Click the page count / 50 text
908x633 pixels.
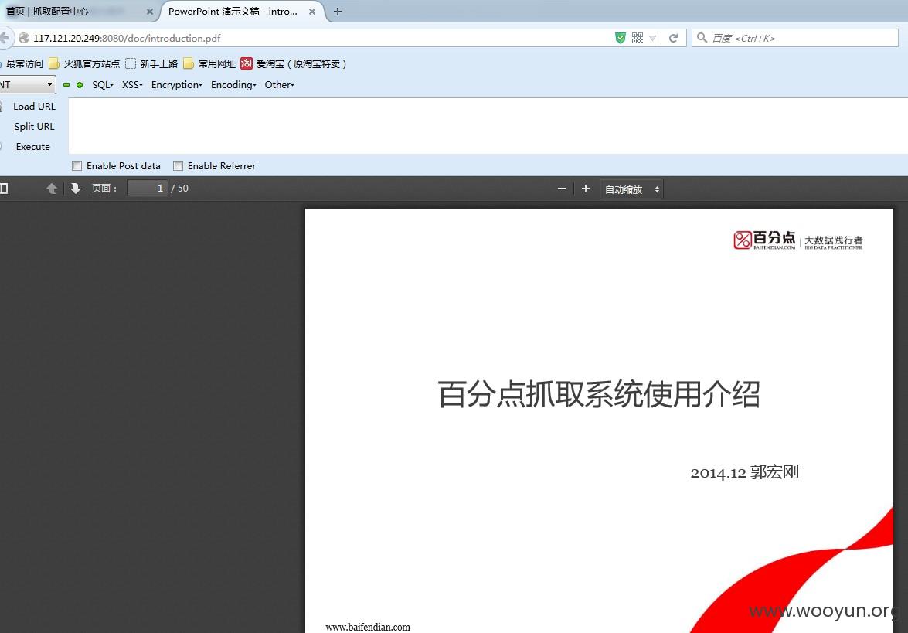pos(179,189)
